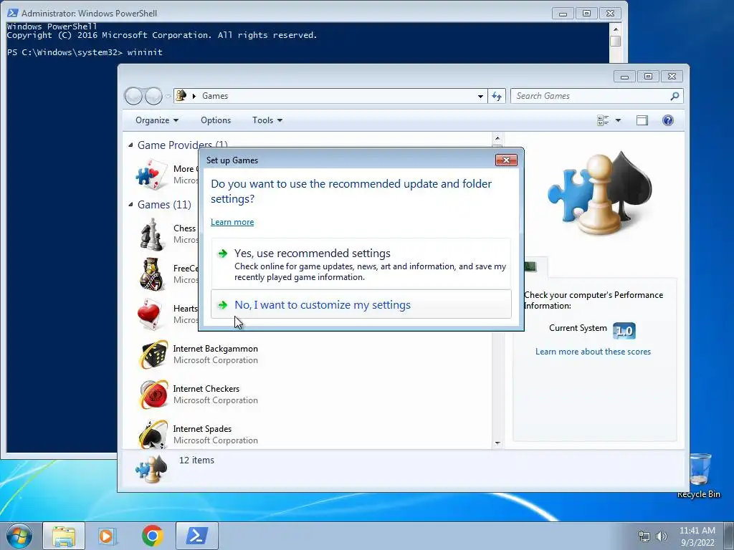734x550 pixels.
Task: Click the PowerShell title bar icon
Action: pos(13,13)
